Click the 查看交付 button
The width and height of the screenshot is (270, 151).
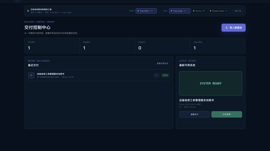[x=194, y=114]
